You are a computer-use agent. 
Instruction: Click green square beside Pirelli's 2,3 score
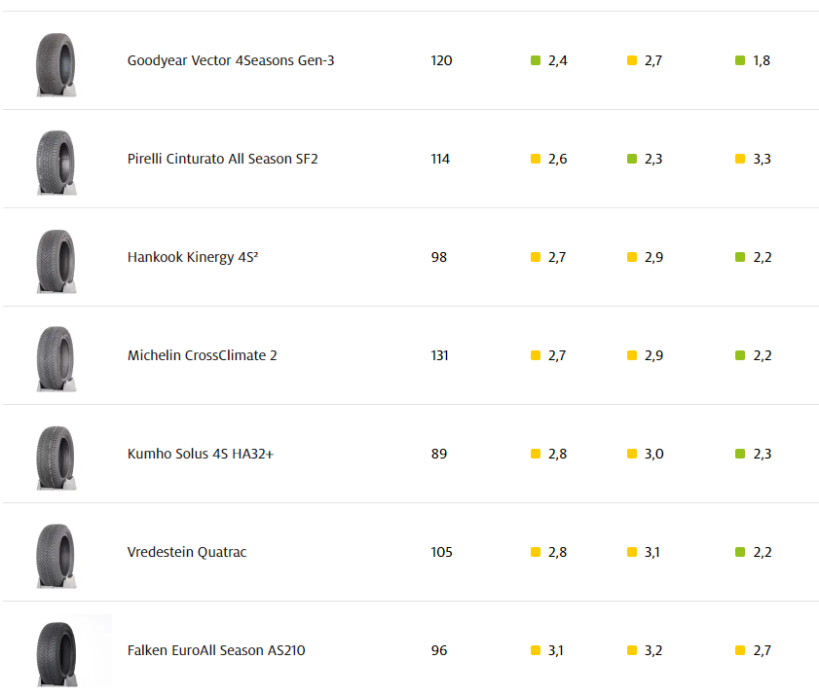coord(632,159)
